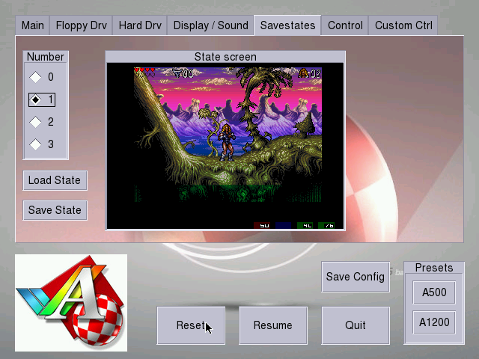479x359 pixels.
Task: Select the Savestates tab
Action: [287, 25]
